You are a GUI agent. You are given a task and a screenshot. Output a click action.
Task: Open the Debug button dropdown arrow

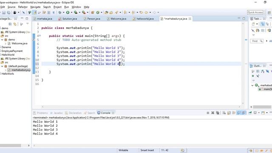point(63,12)
